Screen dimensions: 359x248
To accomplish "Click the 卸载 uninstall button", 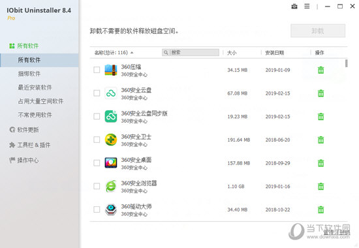I will point(318,31).
